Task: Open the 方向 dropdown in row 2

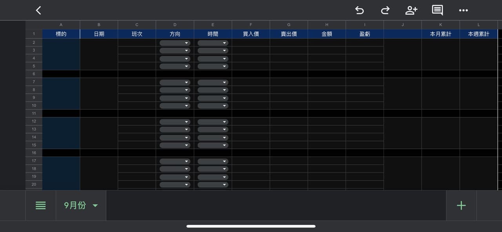Action: click(175, 43)
